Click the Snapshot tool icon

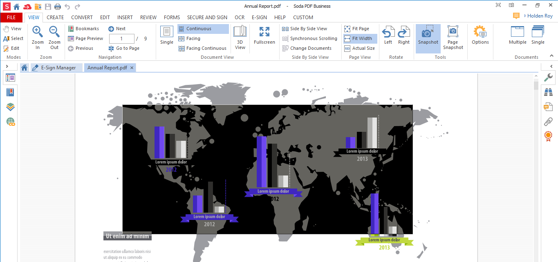click(428, 33)
